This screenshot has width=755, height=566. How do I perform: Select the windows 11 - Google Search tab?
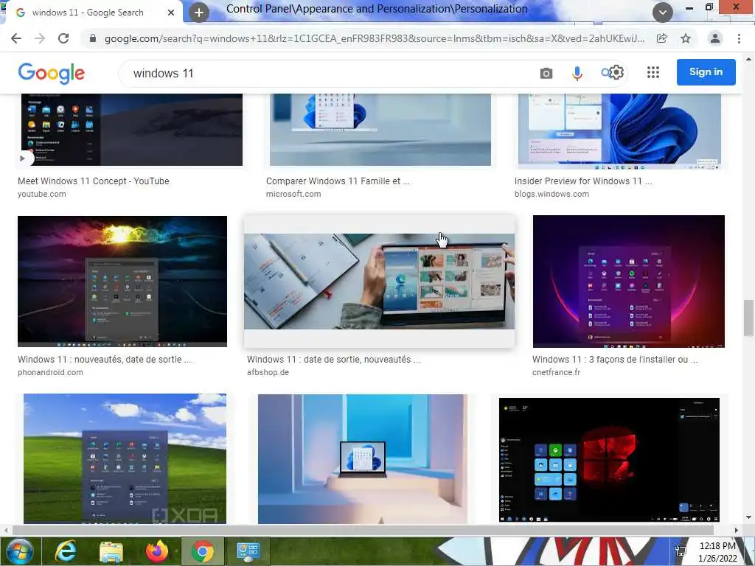[x=88, y=13]
